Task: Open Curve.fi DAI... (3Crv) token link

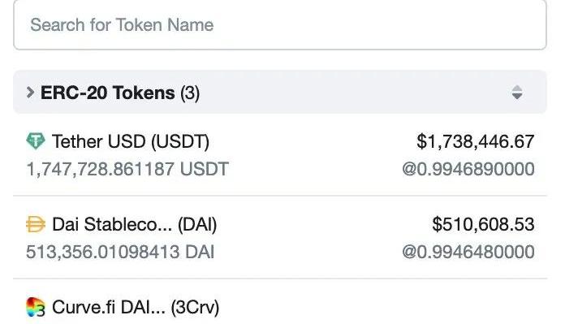Action: click(x=136, y=308)
